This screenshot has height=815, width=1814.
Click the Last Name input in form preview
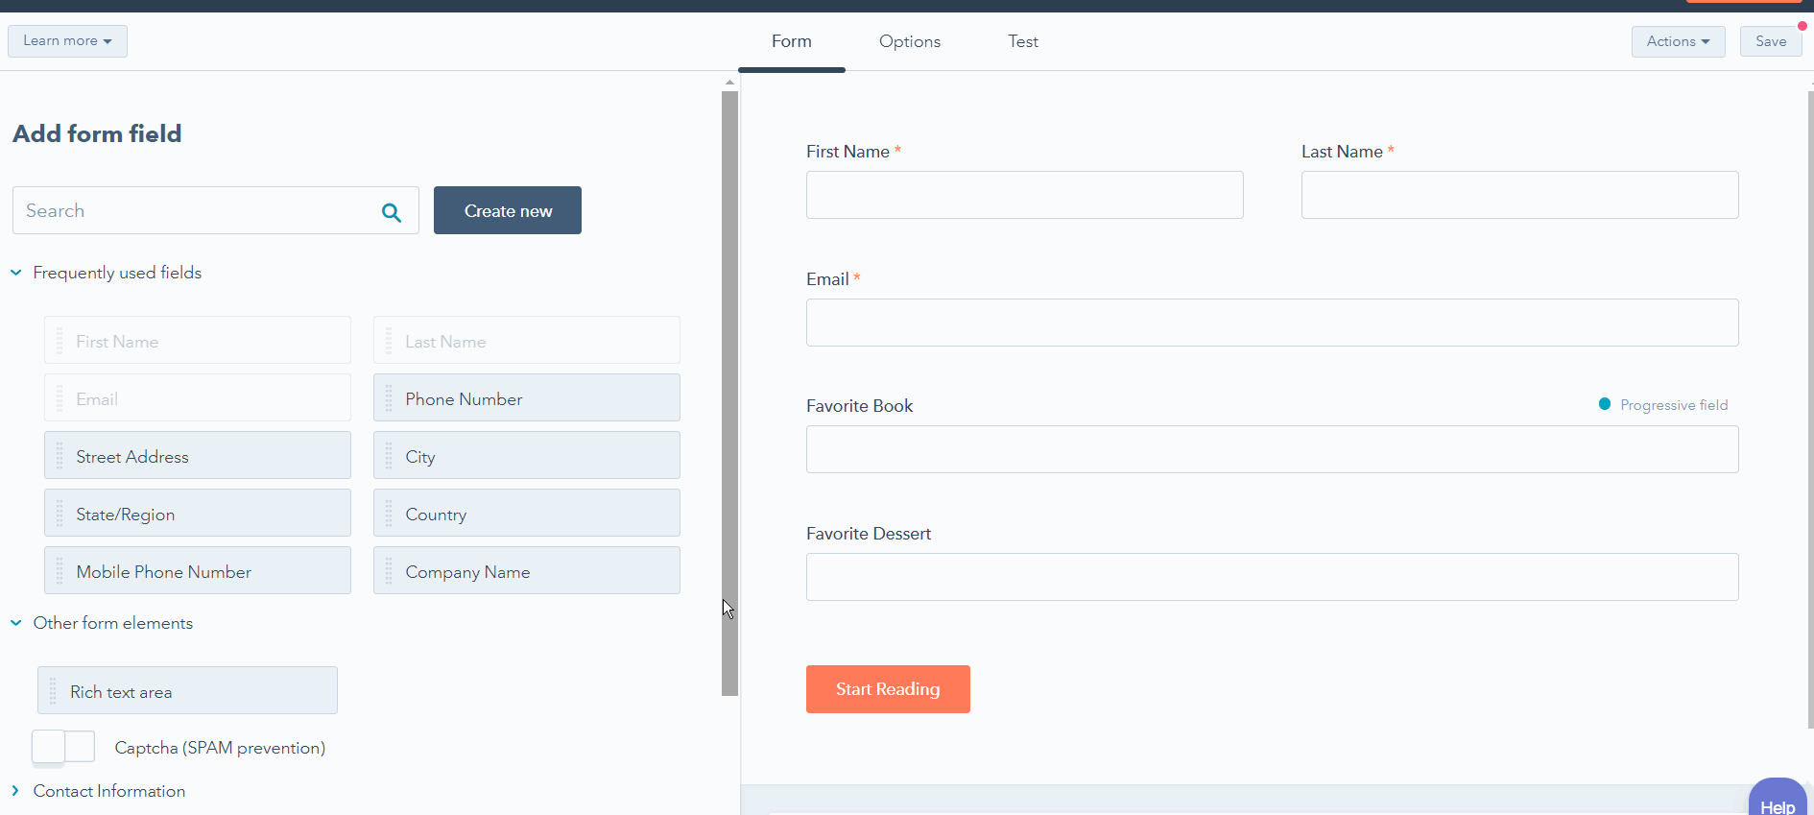pos(1520,195)
